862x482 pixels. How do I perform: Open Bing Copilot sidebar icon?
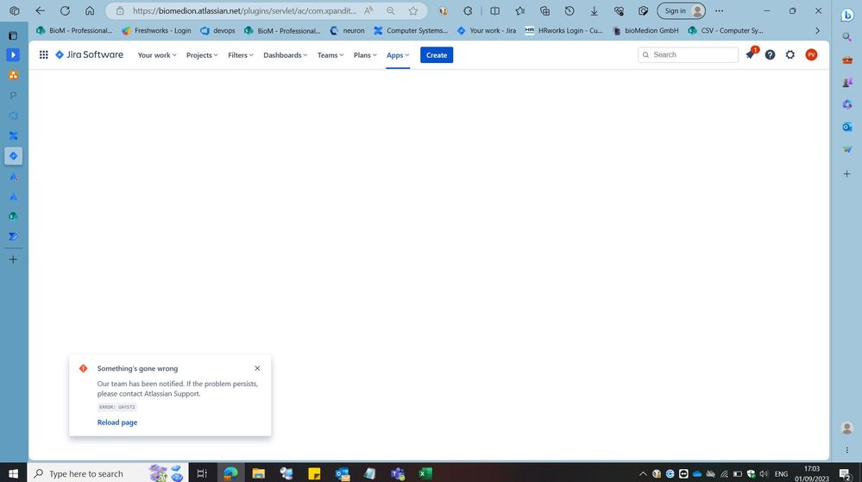pyautogui.click(x=847, y=15)
